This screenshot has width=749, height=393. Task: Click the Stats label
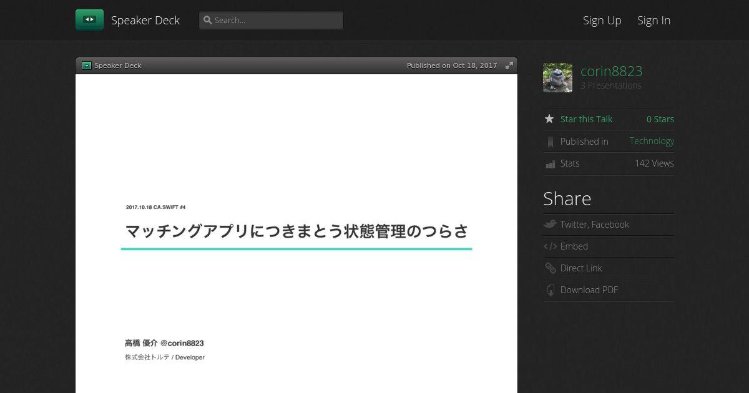click(x=570, y=163)
